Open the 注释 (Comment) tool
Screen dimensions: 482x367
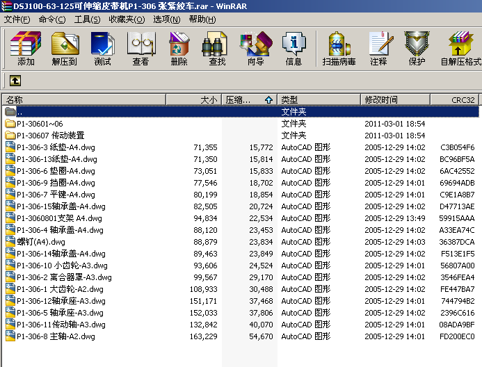pyautogui.click(x=378, y=49)
